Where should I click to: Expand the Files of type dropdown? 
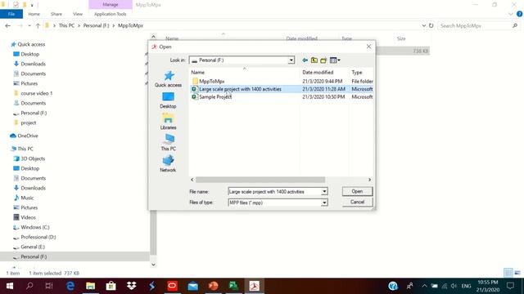tap(324, 203)
